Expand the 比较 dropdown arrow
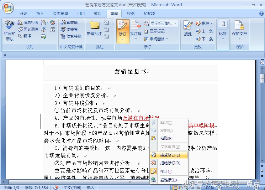Image resolution: width=265 pixels, height=190 pixels. tap(223, 39)
